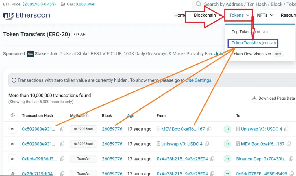Screen dimensions: 296x176
Task: Copy From address Uniswap V3: USDC 4
Action: point(207,144)
